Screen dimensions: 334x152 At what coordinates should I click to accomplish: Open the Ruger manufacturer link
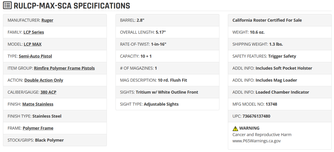click(47, 20)
